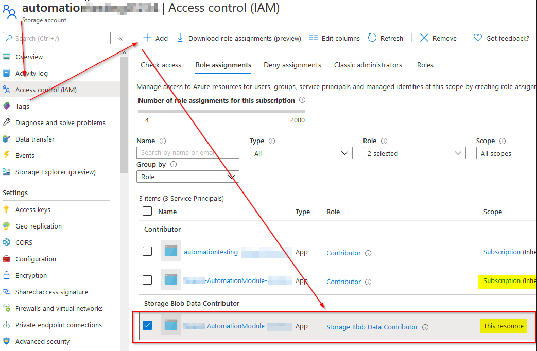Click the Refresh circular arrow icon
The width and height of the screenshot is (537, 351).
(x=372, y=38)
